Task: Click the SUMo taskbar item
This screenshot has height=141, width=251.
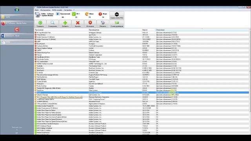Action: [17, 42]
